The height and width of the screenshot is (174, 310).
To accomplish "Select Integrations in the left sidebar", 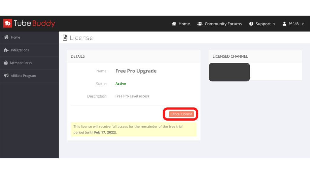I will coord(29,50).
